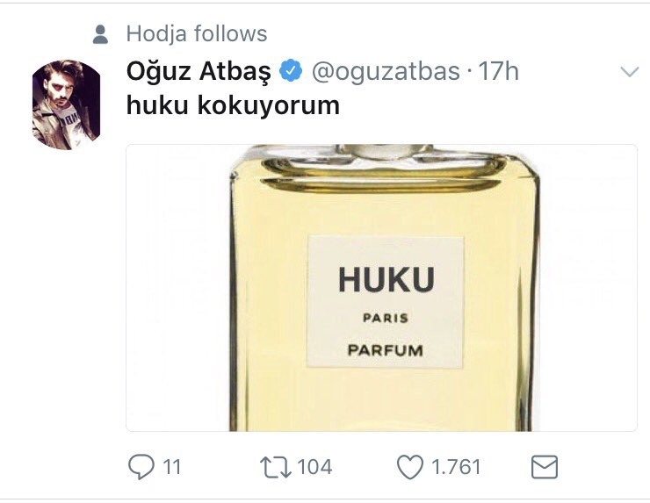Click the reply speech bubble icon

pos(141,467)
